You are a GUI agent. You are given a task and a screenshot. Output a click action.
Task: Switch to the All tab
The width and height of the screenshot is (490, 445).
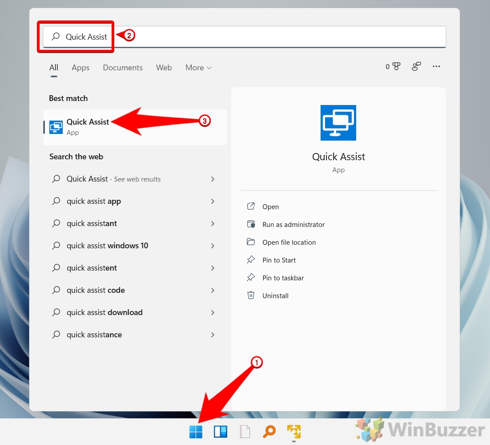pos(54,68)
